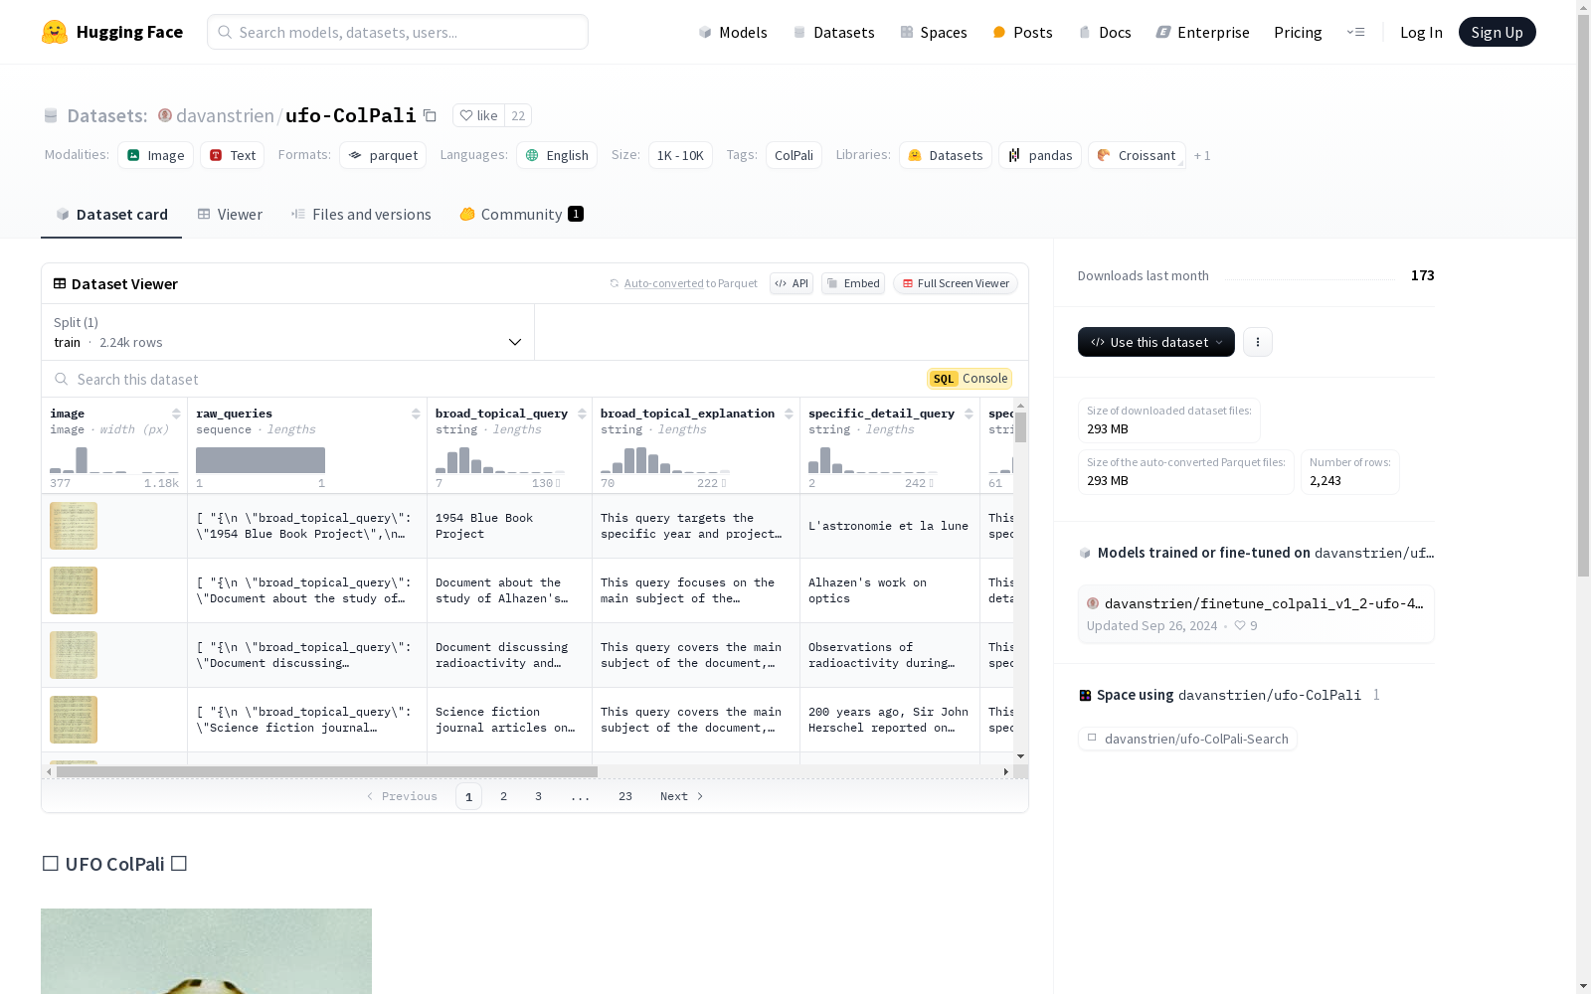Click the Croissant library tag
The width and height of the screenshot is (1591, 994).
click(x=1137, y=155)
